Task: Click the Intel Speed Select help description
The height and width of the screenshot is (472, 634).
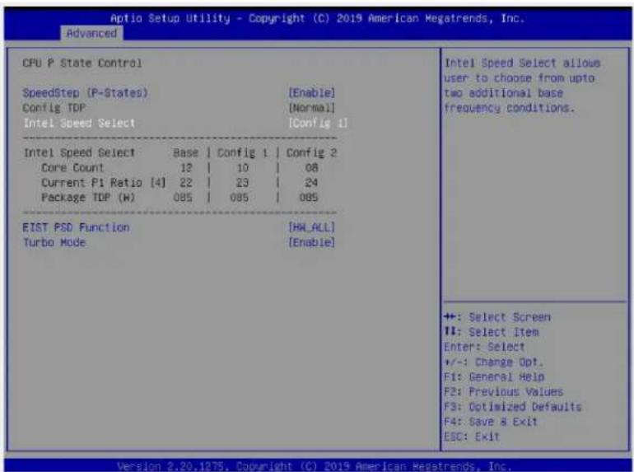Action: [x=522, y=86]
